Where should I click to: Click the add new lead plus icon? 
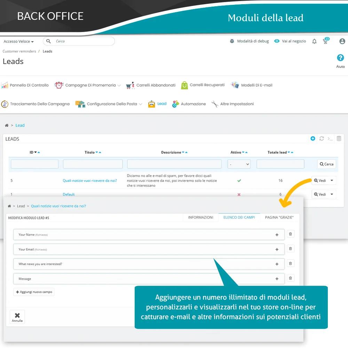click(x=313, y=139)
